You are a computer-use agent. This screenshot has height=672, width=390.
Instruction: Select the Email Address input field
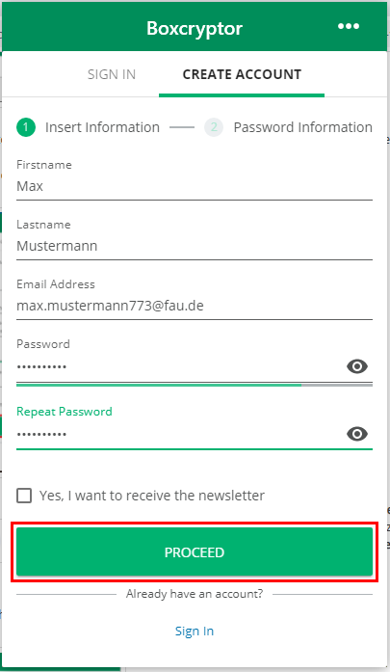(x=195, y=306)
